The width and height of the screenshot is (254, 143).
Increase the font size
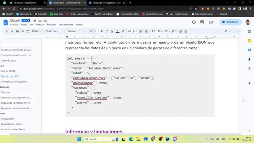(96, 31)
